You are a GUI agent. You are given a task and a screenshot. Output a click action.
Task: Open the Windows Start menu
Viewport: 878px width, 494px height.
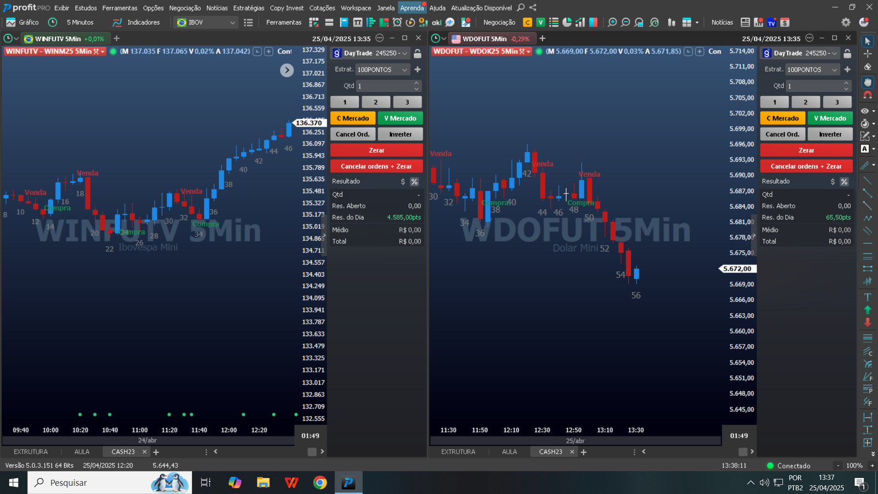pyautogui.click(x=14, y=482)
